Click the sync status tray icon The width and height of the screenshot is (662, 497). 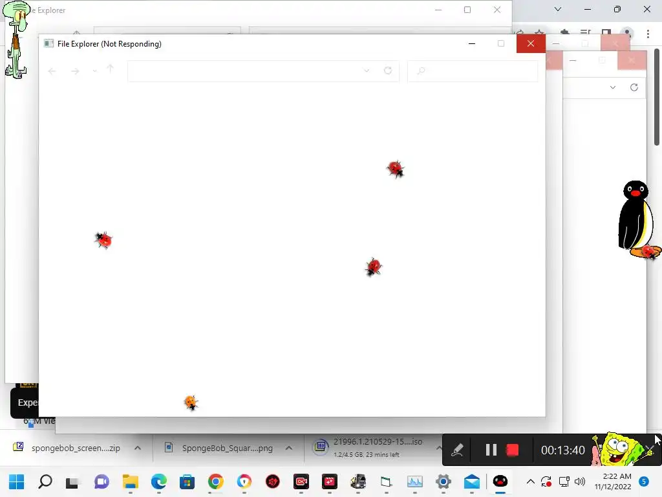[x=546, y=481]
